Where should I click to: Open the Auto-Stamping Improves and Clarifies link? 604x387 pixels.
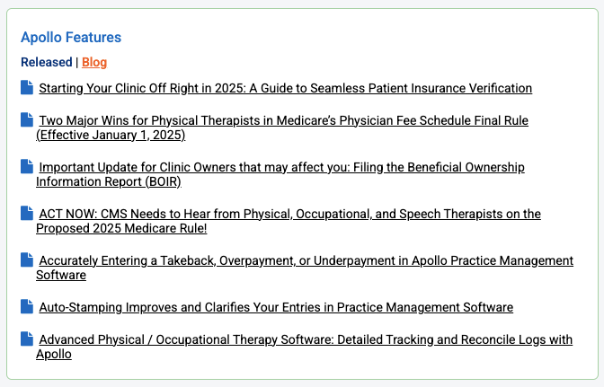(x=276, y=307)
